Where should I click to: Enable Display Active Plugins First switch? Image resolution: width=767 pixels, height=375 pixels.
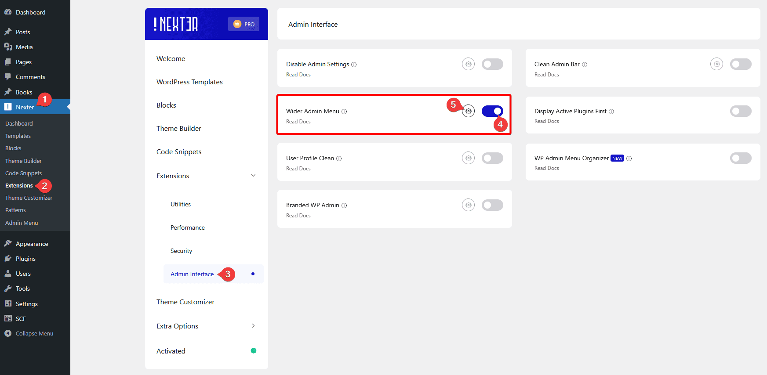[741, 111]
